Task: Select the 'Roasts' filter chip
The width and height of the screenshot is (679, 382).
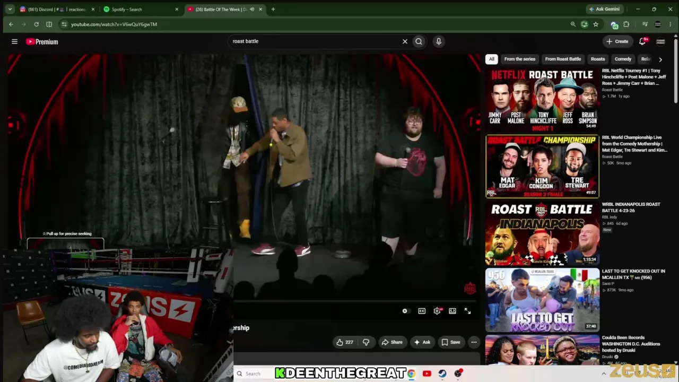Action: click(598, 59)
